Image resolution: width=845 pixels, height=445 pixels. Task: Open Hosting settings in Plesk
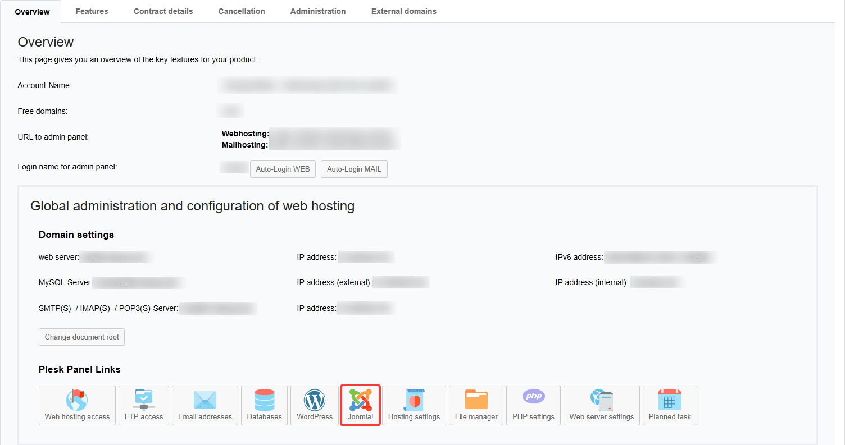pyautogui.click(x=414, y=405)
